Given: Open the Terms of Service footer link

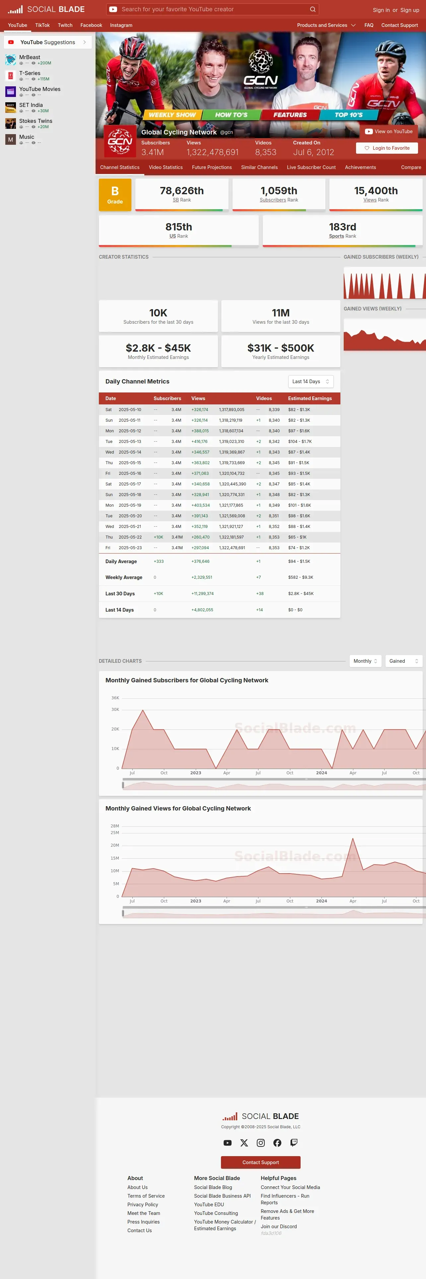Looking at the screenshot, I should 146,1196.
